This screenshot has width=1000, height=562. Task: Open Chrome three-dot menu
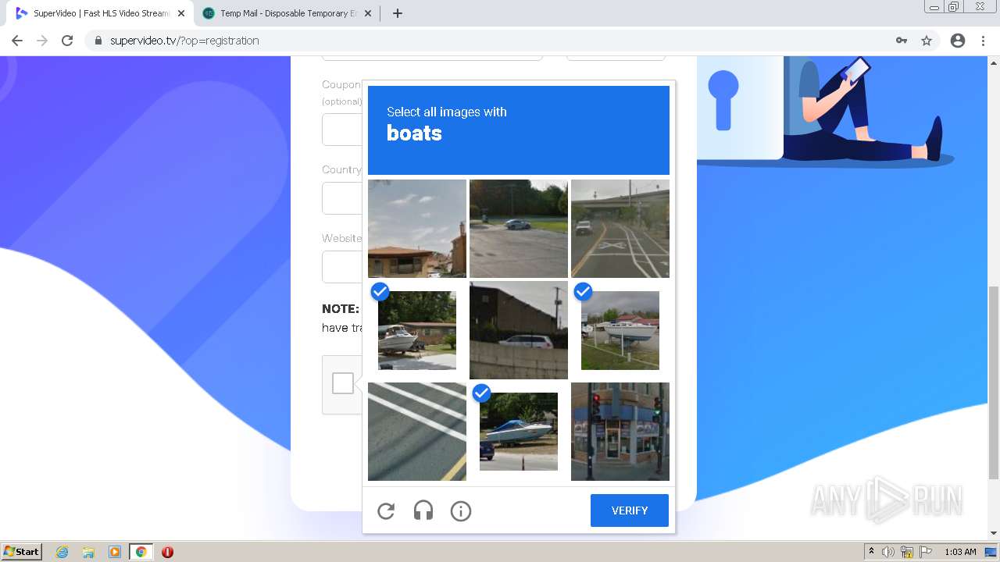pyautogui.click(x=984, y=41)
